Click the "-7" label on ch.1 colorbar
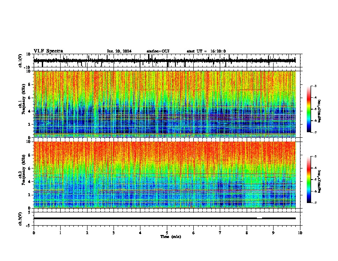 tap(315, 132)
